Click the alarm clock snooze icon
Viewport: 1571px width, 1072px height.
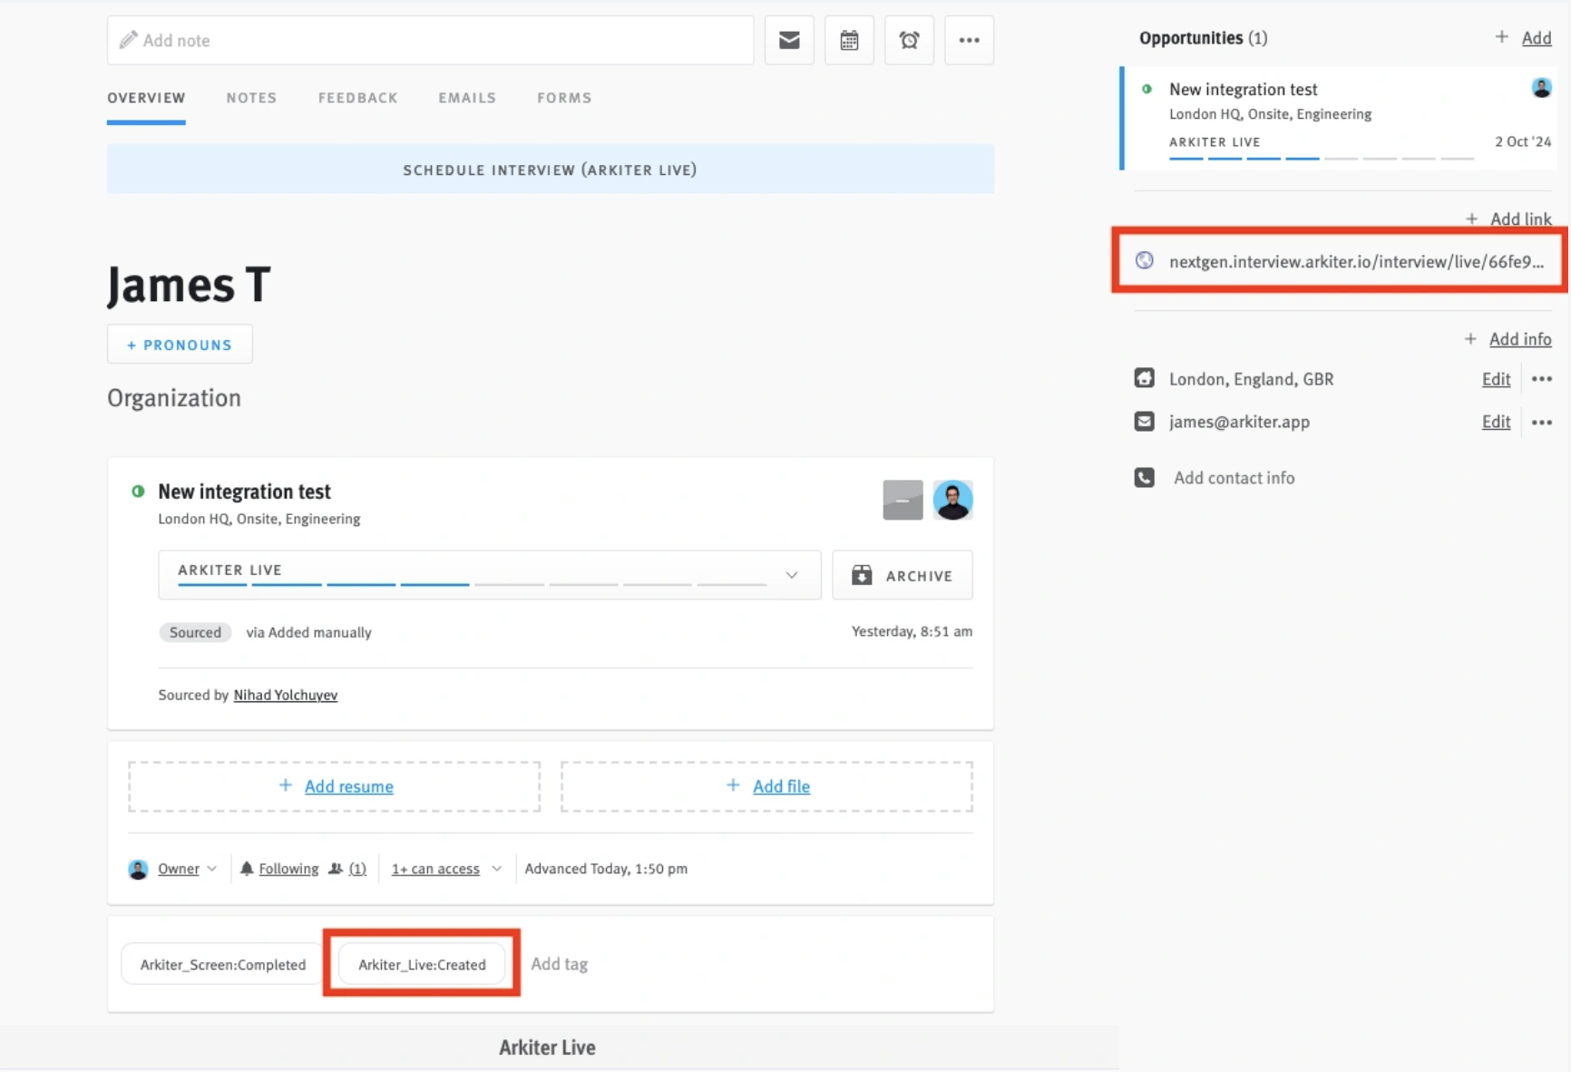coord(909,40)
